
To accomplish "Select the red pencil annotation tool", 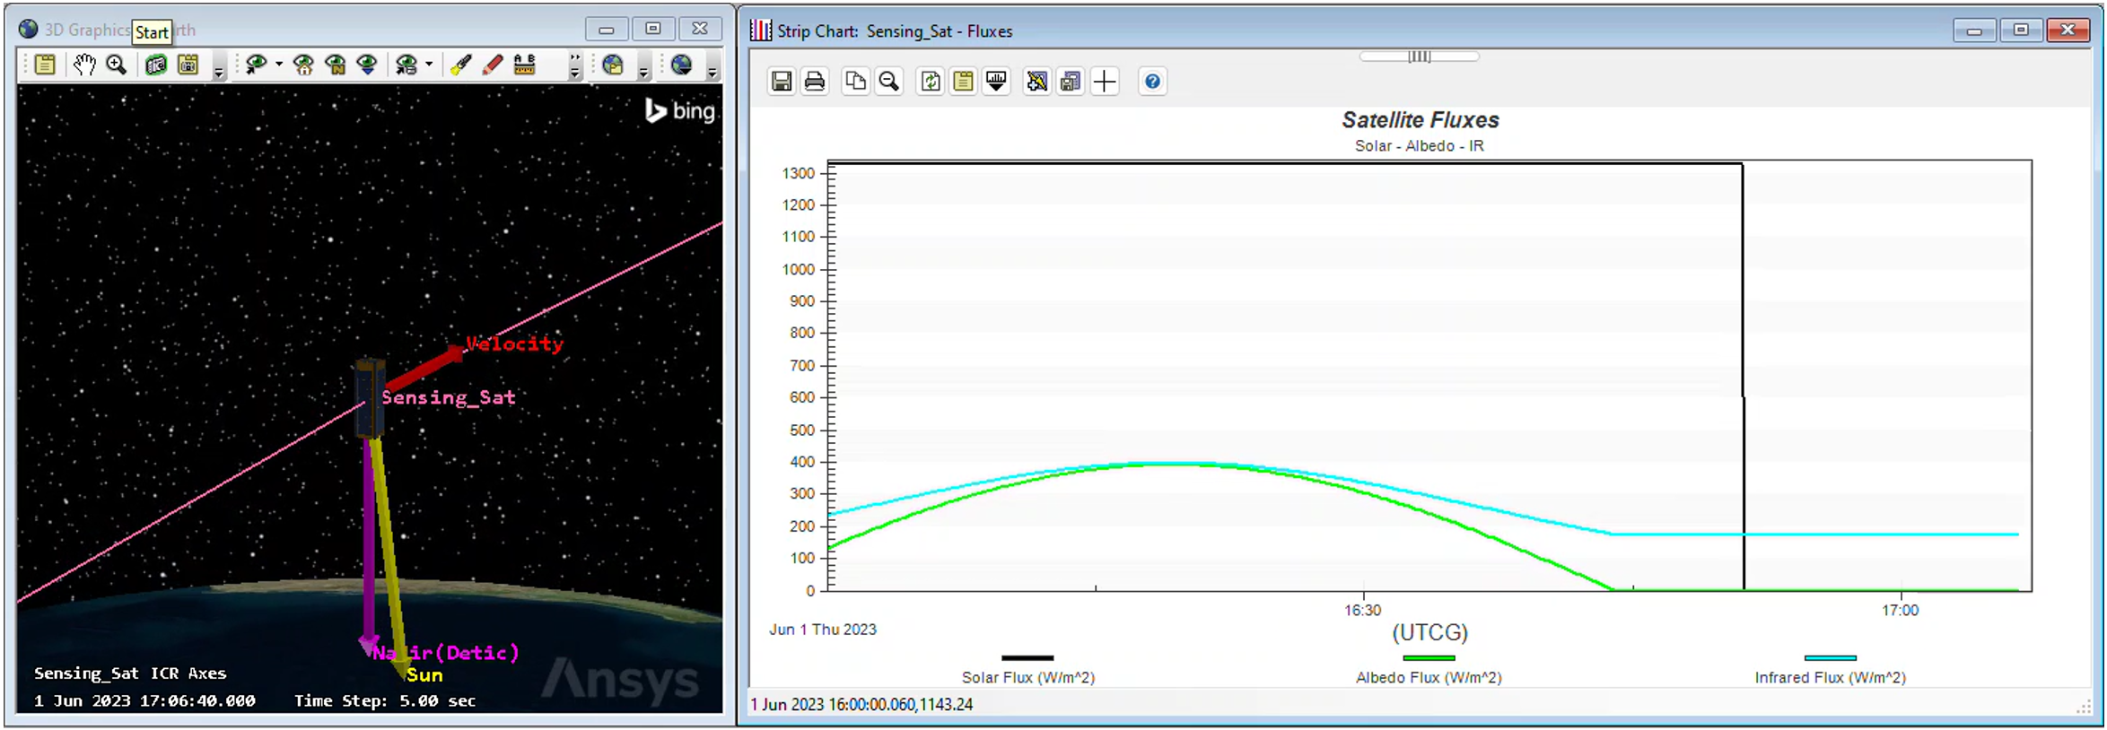I will tap(492, 65).
